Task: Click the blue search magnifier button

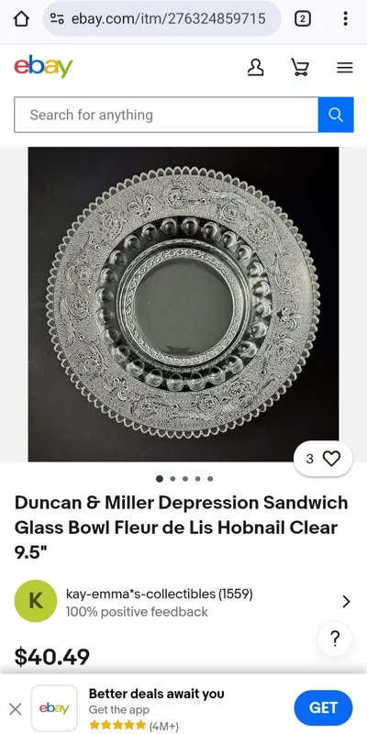Action: [336, 115]
